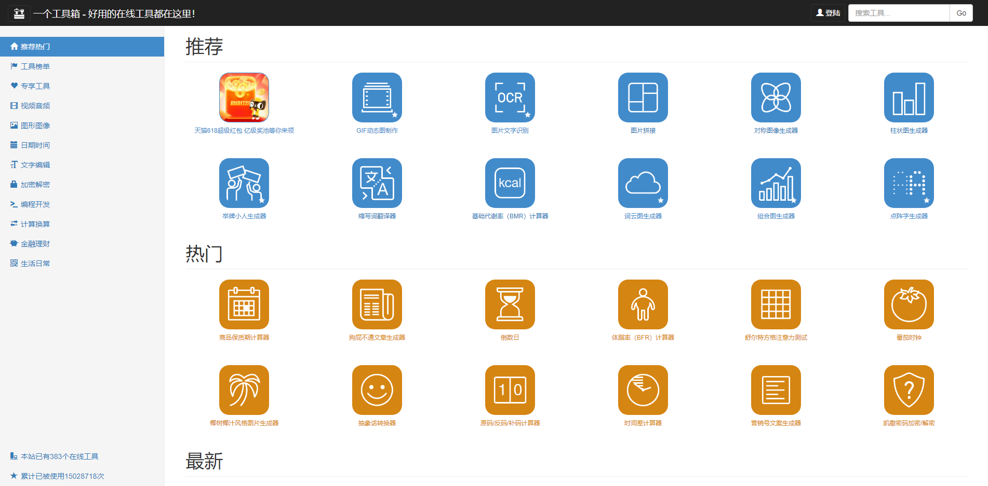Image resolution: width=988 pixels, height=486 pixels.
Task: Open the 倒数日 hourglass icon
Action: pos(510,304)
